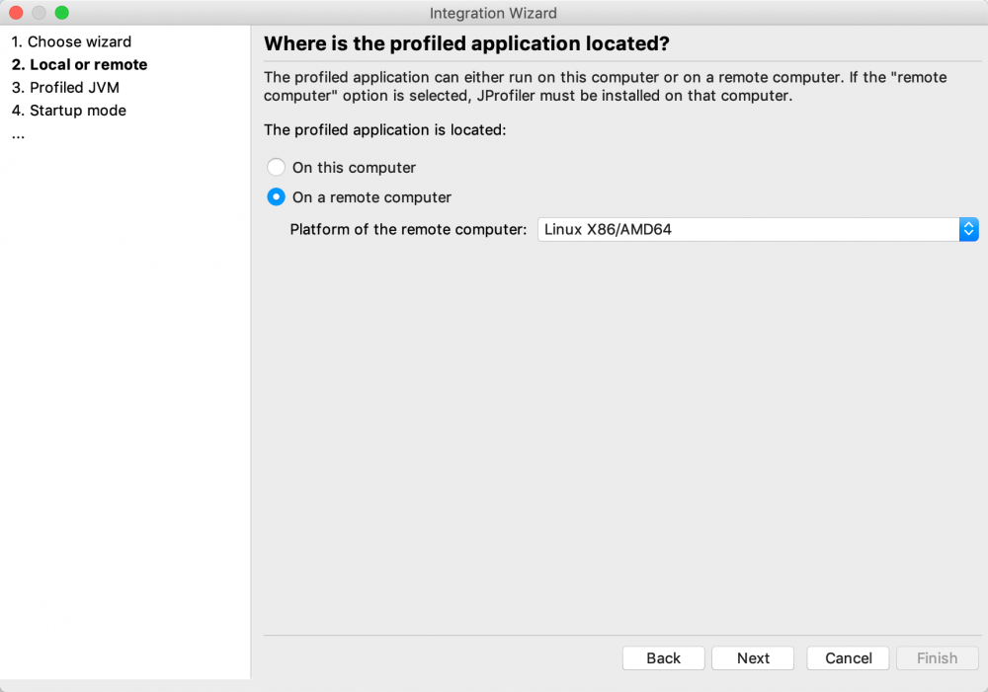Select step '2. Local or remote' in the sidebar

79,64
